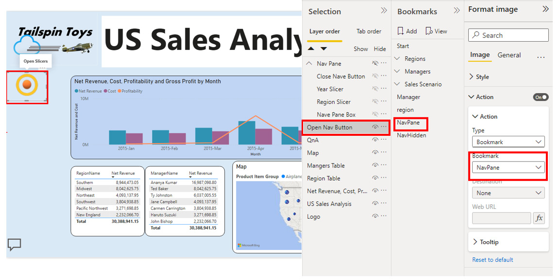Expand the Tooltip section
Viewport: 560px width, 280px height.
489,242
